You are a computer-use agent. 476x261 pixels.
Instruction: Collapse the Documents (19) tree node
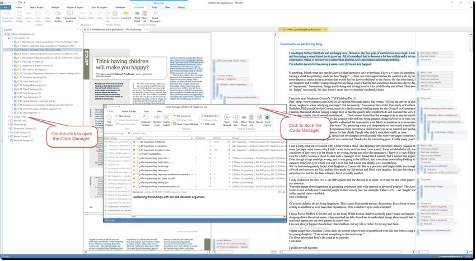[x=9, y=38]
